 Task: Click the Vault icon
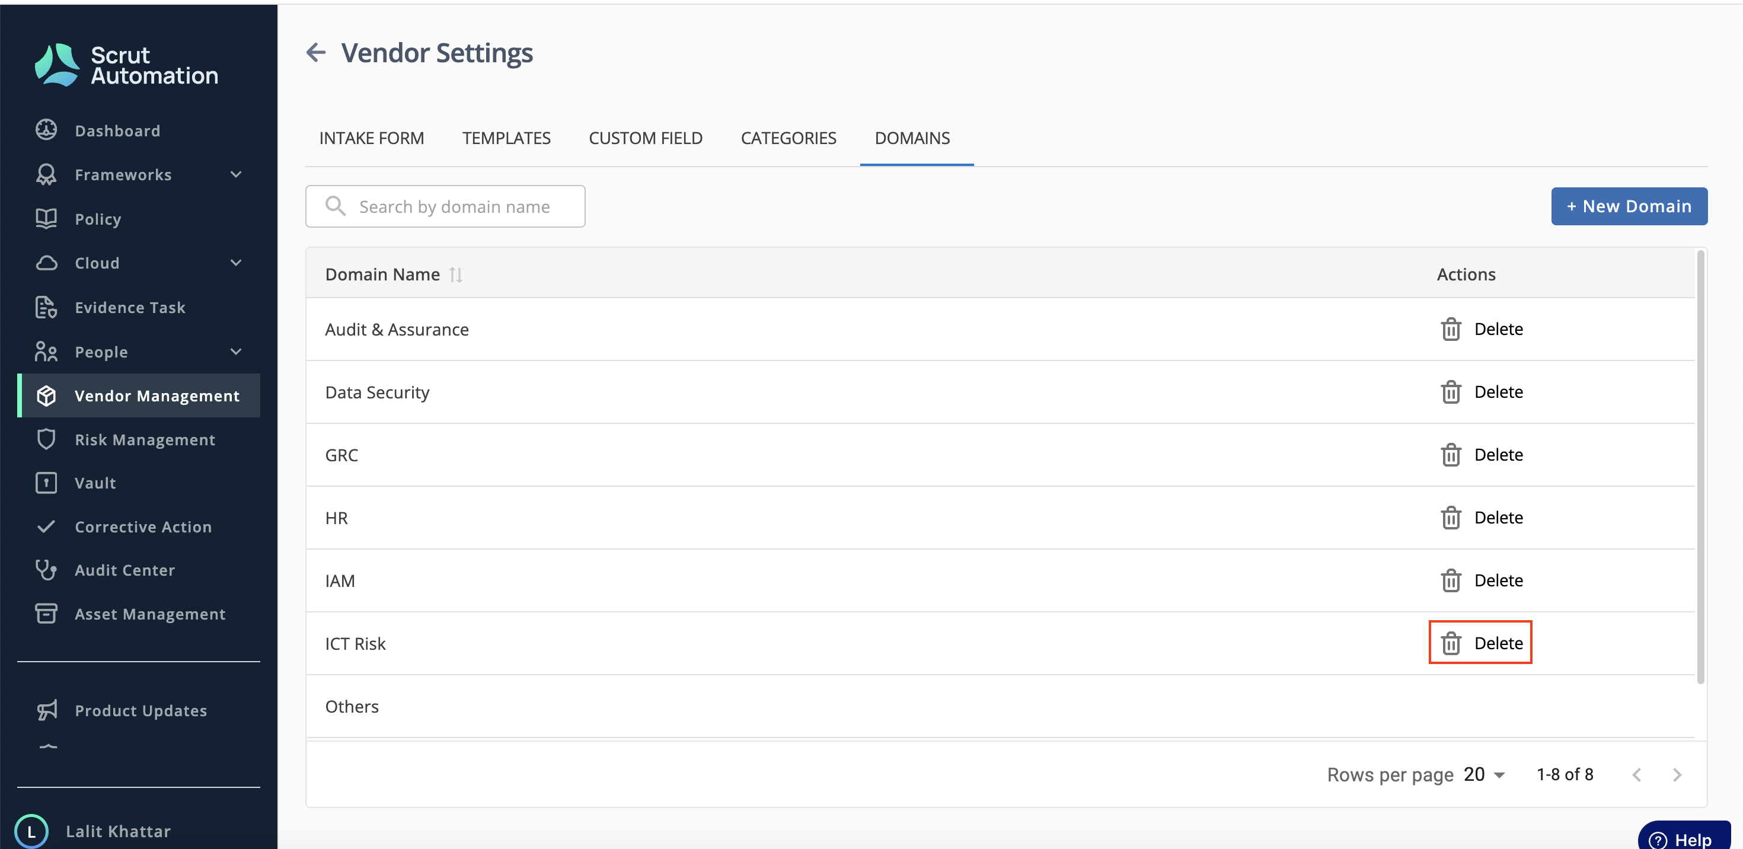point(46,483)
